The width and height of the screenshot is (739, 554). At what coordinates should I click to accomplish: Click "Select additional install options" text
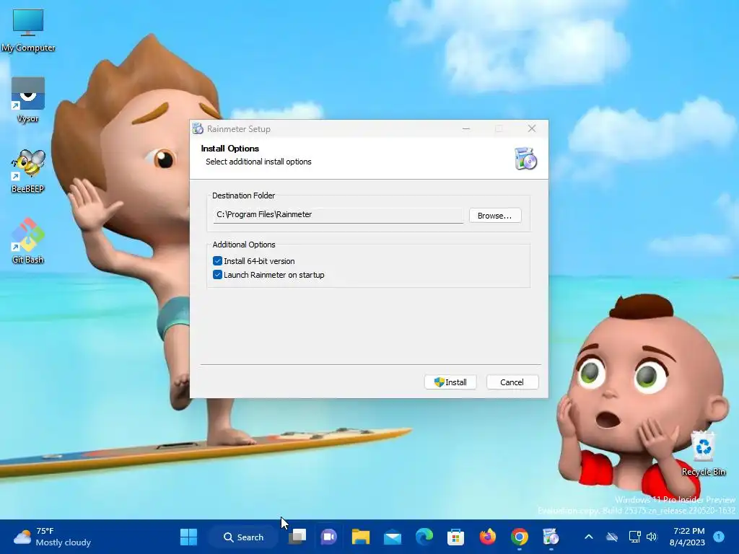click(x=258, y=162)
